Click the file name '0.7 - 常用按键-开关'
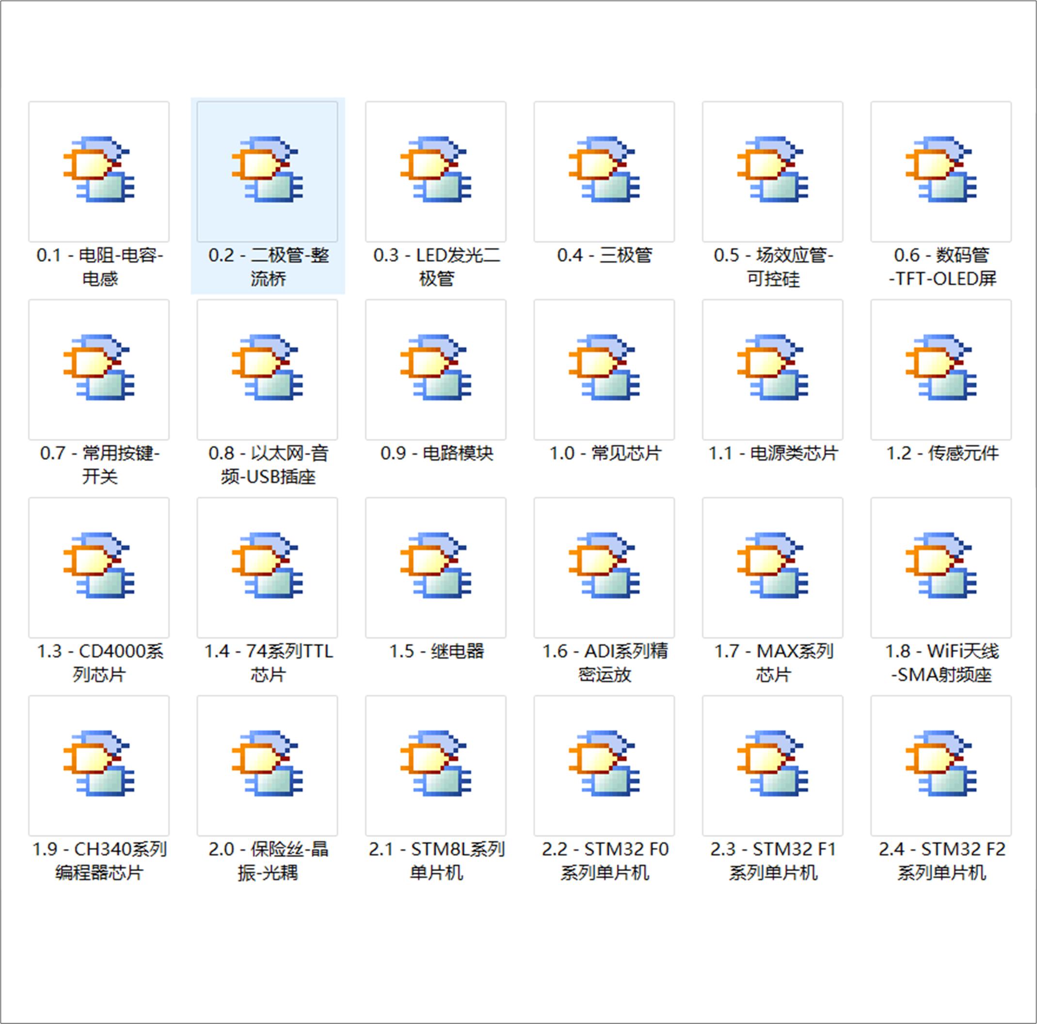 click(x=99, y=465)
